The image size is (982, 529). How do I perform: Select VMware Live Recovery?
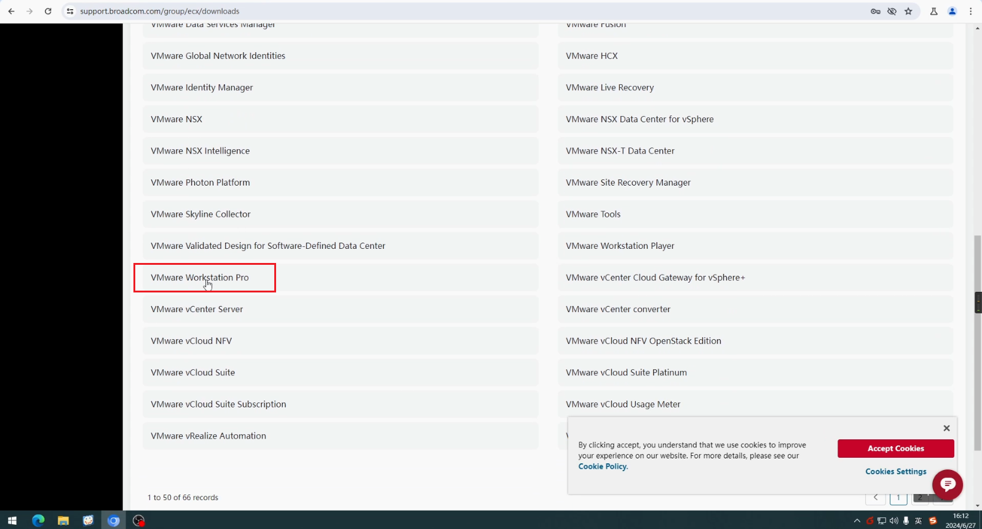[x=756, y=88]
